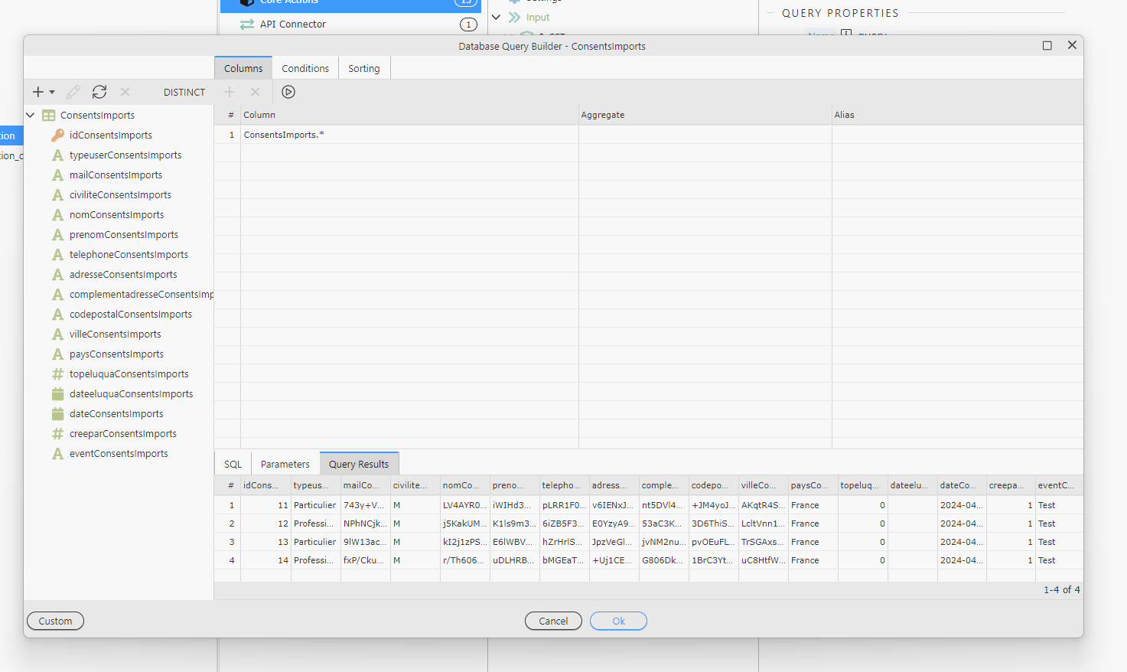The height and width of the screenshot is (672, 1127).
Task: Show the SQL tab
Action: [x=233, y=465]
